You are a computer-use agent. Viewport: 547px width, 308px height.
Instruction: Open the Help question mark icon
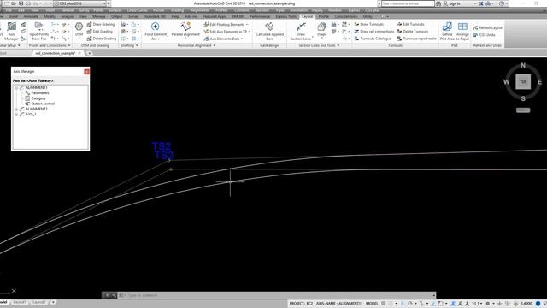tap(502, 3)
